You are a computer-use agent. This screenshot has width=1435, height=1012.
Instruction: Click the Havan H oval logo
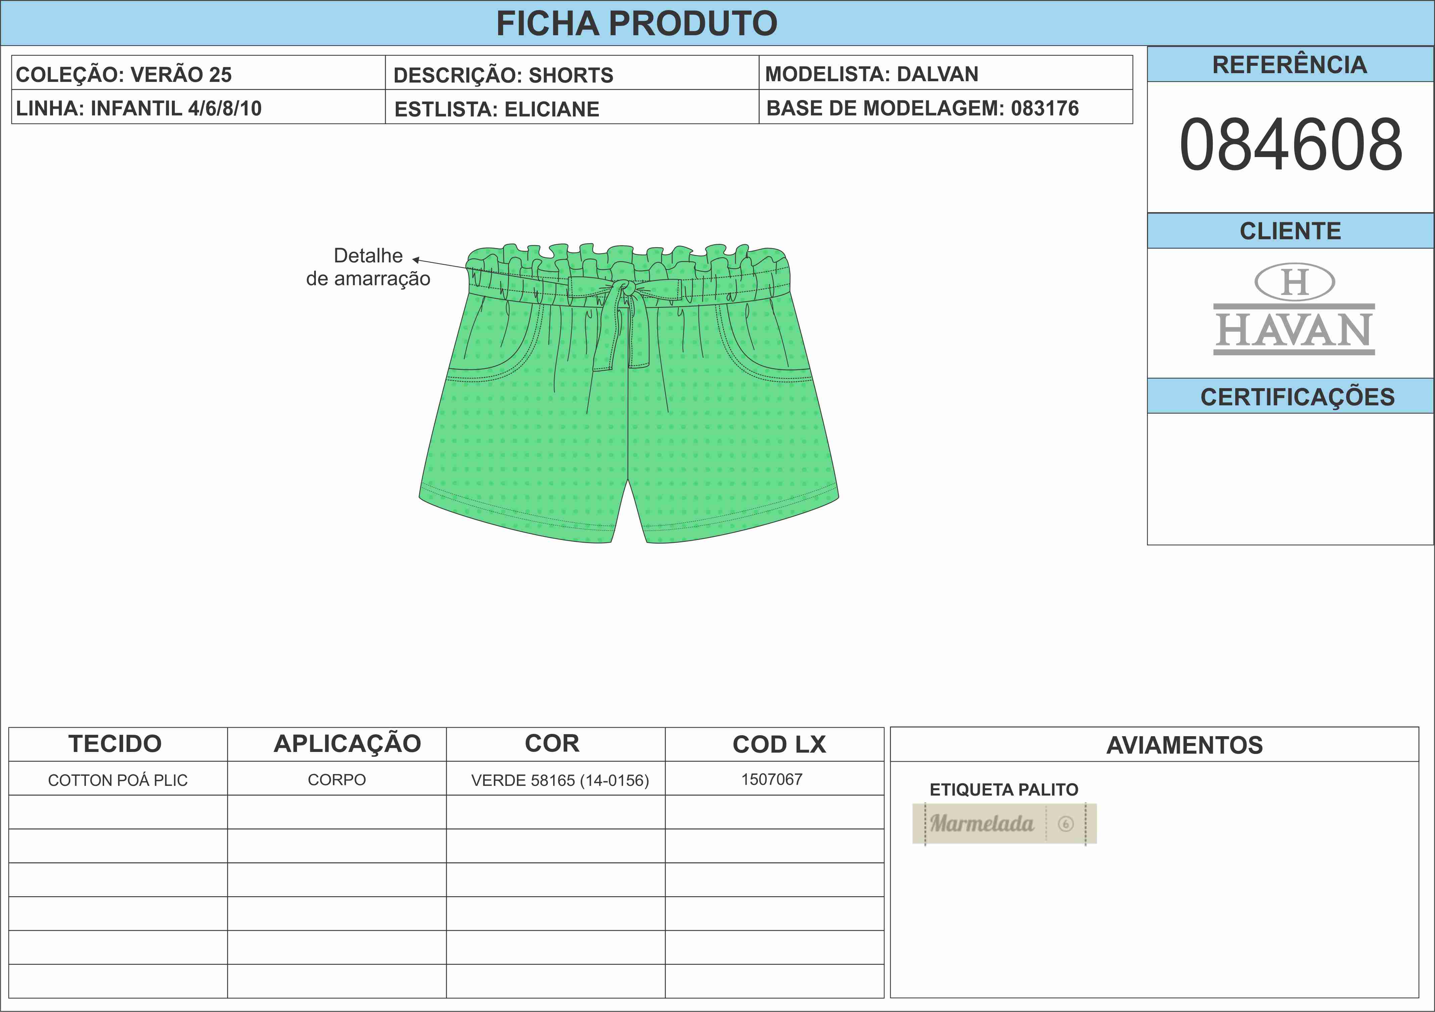[x=1294, y=282]
